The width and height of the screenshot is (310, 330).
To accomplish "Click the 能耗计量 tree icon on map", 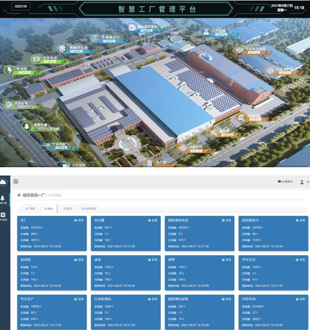I will 26,127.
